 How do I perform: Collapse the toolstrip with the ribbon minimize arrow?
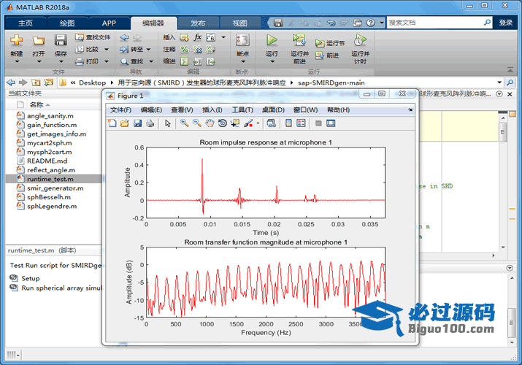pyautogui.click(x=510, y=70)
